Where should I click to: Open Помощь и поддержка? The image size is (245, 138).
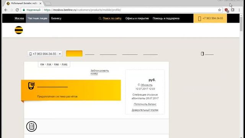click(x=166, y=18)
